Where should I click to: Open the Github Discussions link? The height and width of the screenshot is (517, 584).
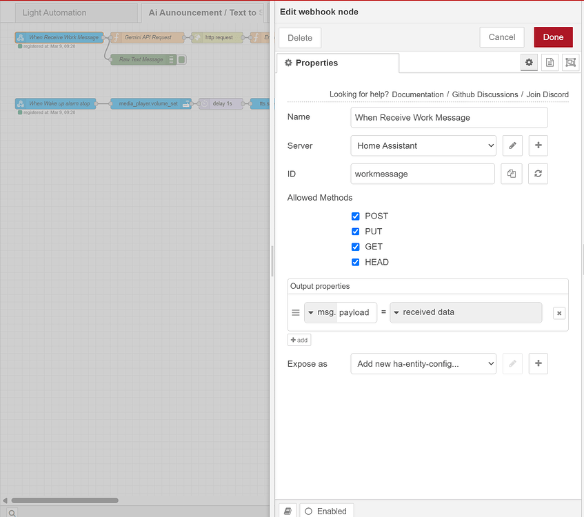(x=485, y=94)
